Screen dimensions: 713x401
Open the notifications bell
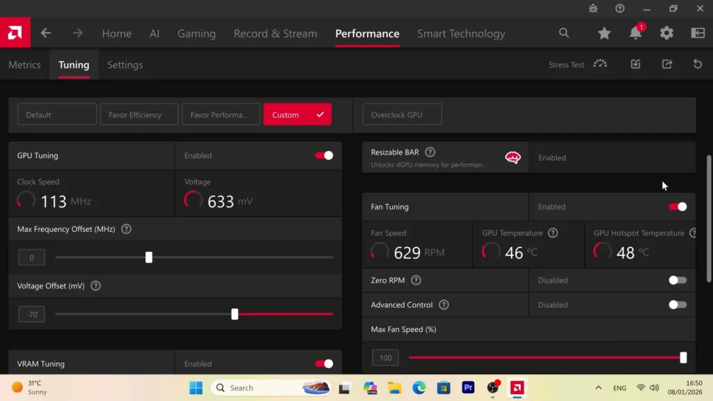(x=635, y=33)
